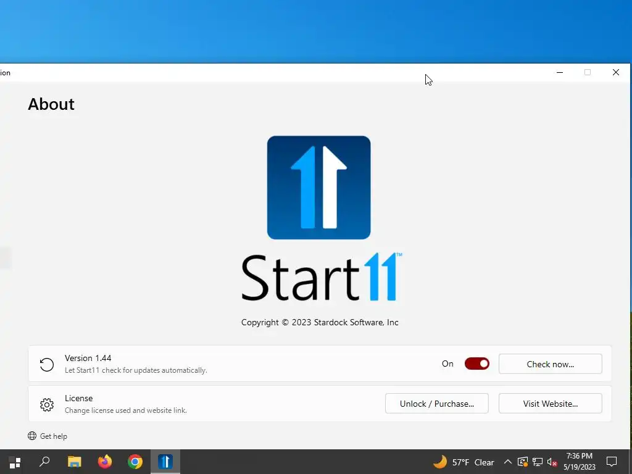This screenshot has height=474, width=632.
Task: Click the gear icon in License row
Action: (x=47, y=404)
